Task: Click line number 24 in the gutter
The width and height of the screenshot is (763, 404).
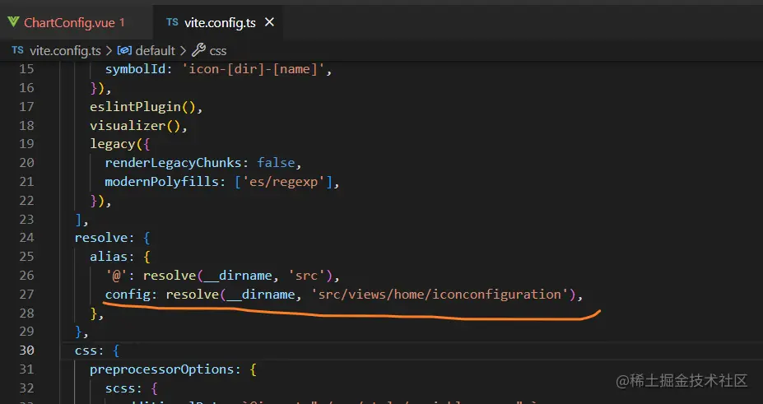Action: [x=26, y=238]
